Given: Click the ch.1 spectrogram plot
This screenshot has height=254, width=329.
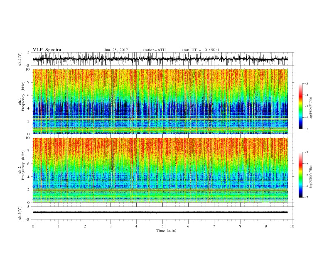Looking at the screenshot, I should tap(160, 101).
